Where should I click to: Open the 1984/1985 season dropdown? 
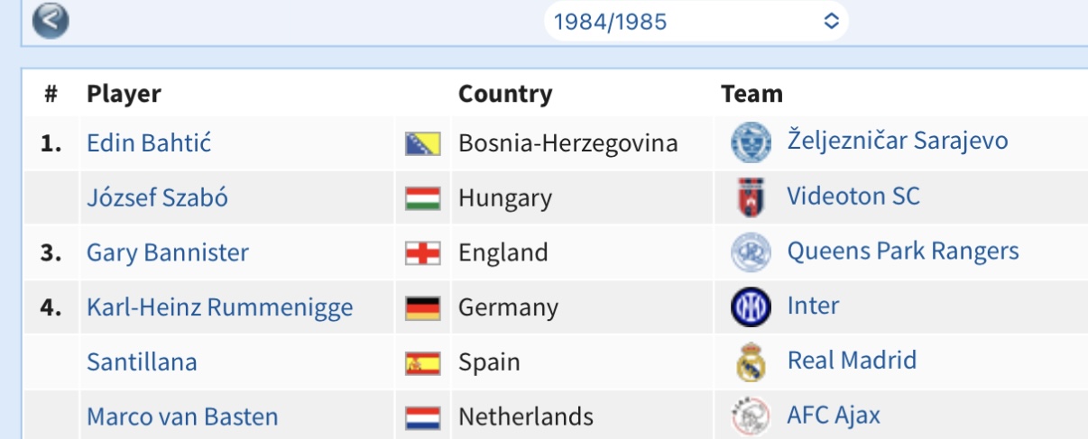696,21
